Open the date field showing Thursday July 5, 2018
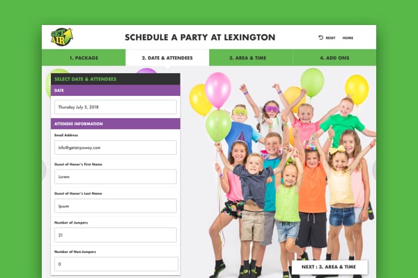 click(x=116, y=107)
